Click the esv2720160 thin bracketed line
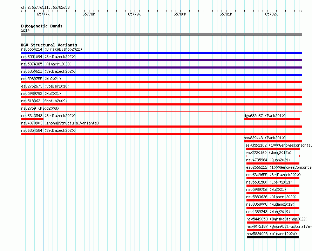The image size is (312, 251). point(273,156)
